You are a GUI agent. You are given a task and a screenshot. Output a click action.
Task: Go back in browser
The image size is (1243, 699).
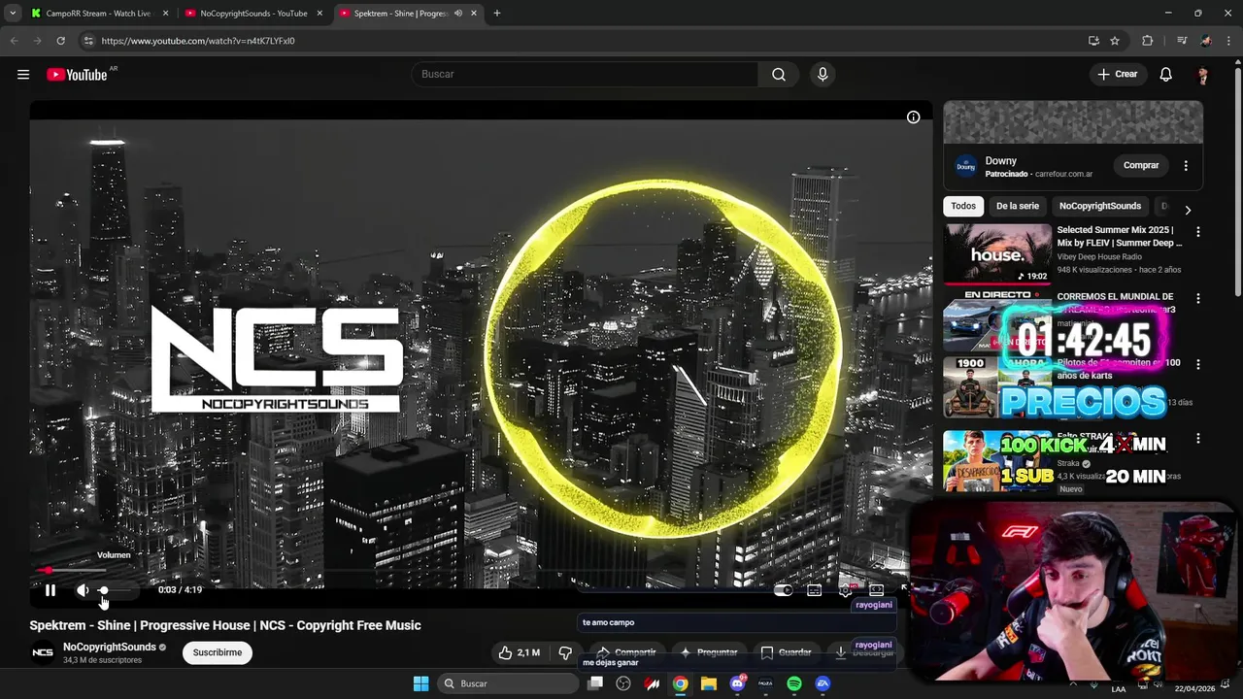(x=14, y=41)
